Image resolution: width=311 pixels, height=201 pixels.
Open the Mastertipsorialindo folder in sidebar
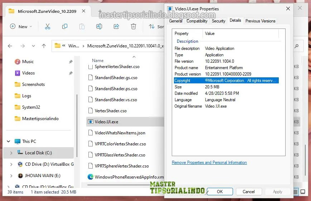click(40, 119)
